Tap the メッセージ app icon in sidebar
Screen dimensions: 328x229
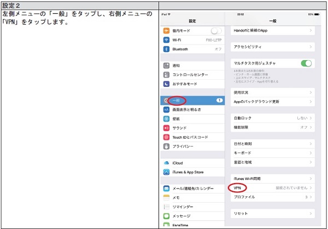[167, 216]
